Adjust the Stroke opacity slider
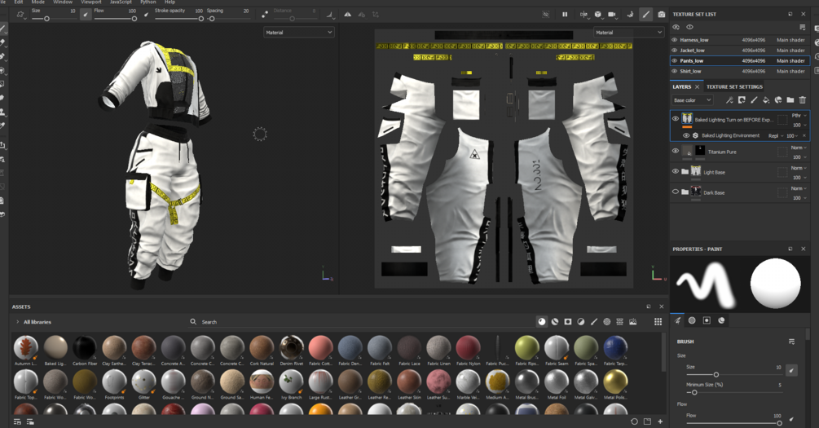The height and width of the screenshot is (428, 819). (179, 19)
